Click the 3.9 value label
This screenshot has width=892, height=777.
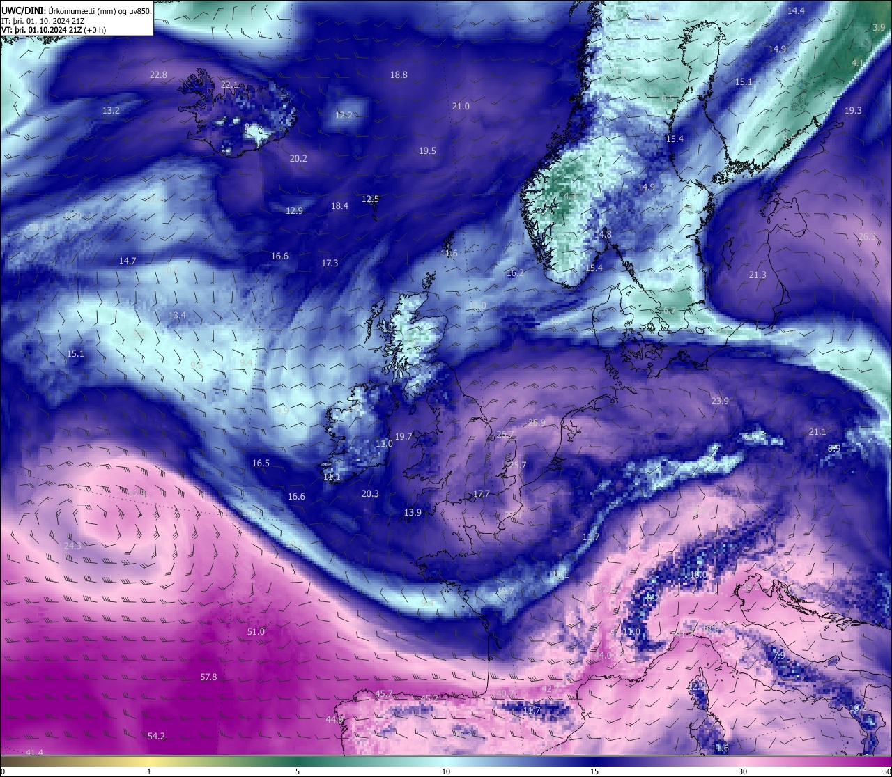(879, 27)
